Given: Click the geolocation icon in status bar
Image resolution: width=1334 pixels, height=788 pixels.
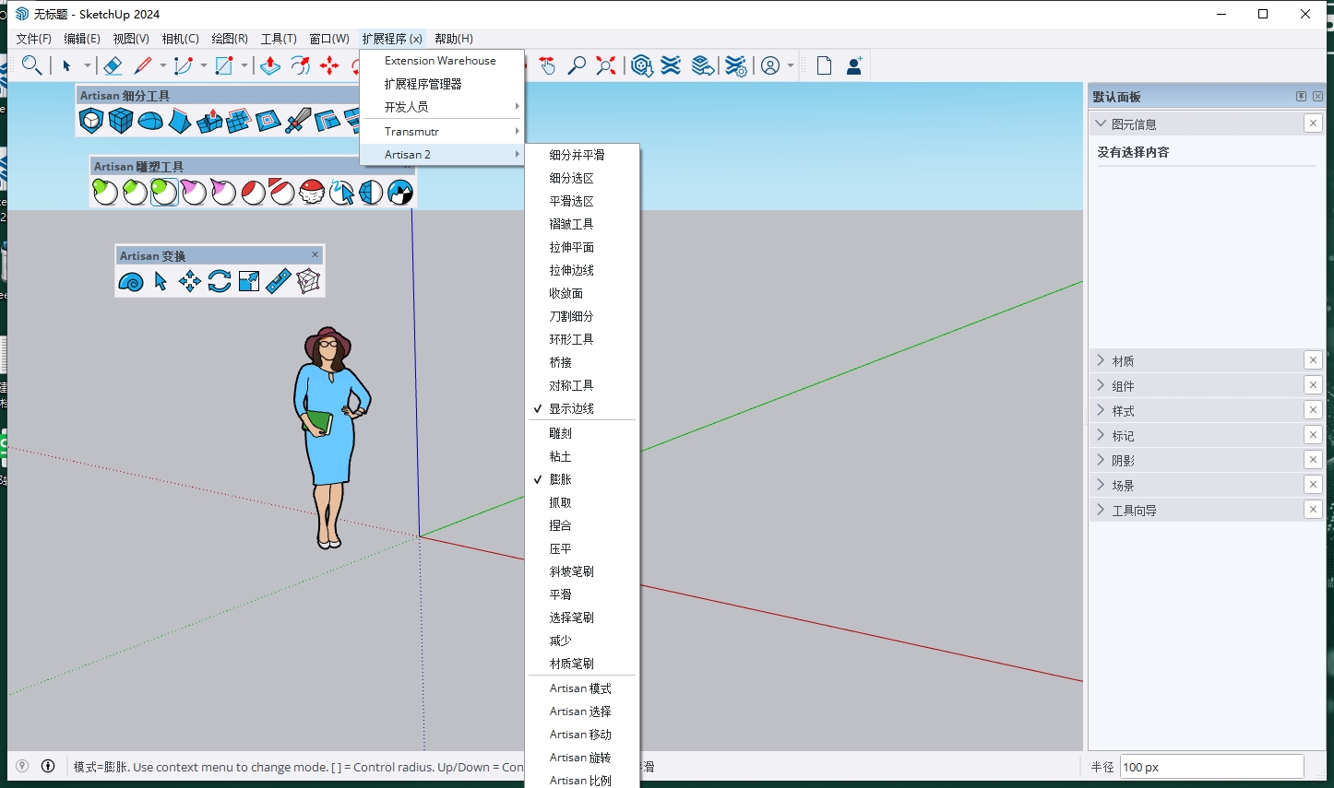Looking at the screenshot, I should [x=22, y=766].
